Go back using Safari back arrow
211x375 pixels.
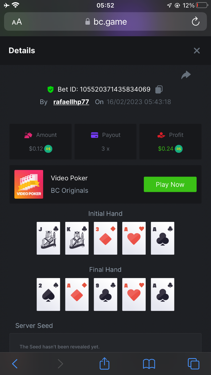(15, 364)
